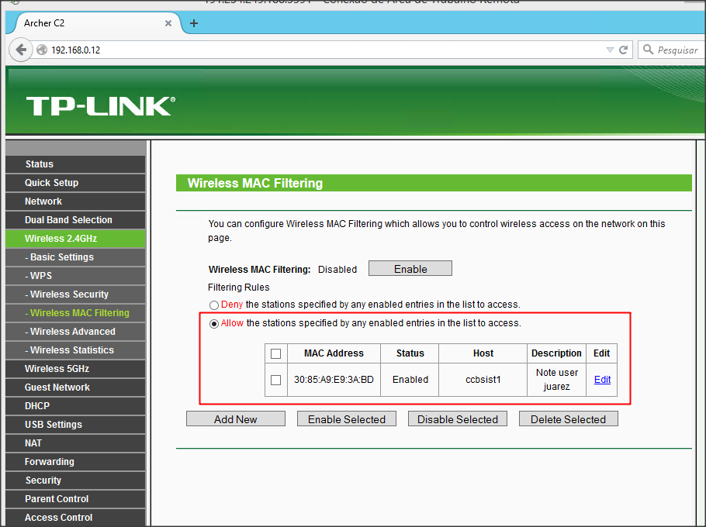This screenshot has height=527, width=706.
Task: Click the Note user juarez description
Action: pos(556,380)
